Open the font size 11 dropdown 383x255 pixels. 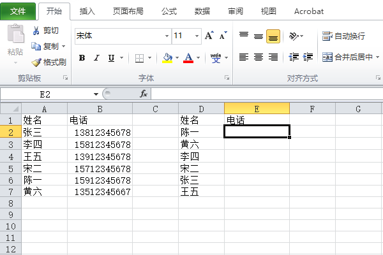(x=197, y=36)
